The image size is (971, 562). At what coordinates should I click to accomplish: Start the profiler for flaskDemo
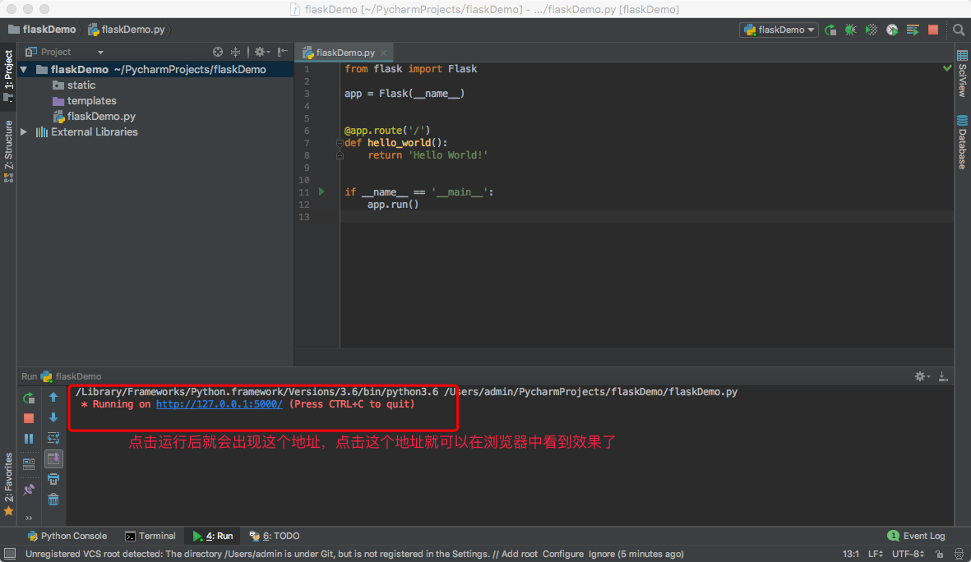[892, 30]
